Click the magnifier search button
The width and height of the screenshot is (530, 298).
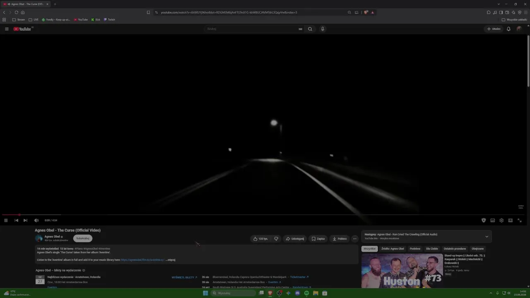310,29
